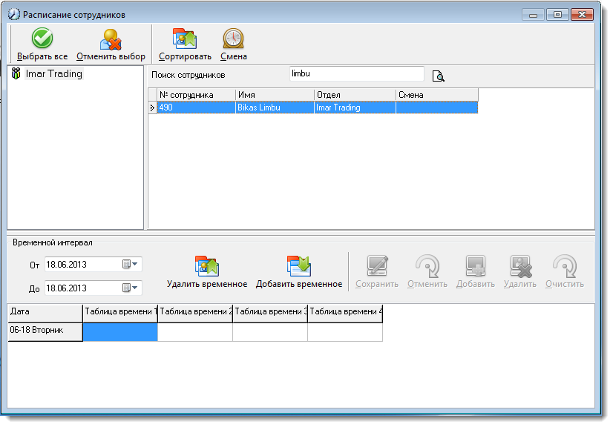Click the Отменить выбор toolbar icon
This screenshot has width=613, height=427.
tap(111, 39)
